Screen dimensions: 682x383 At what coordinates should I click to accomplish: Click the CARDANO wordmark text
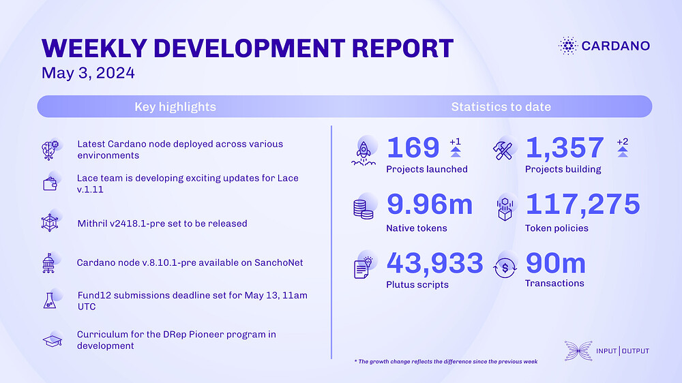click(615, 46)
